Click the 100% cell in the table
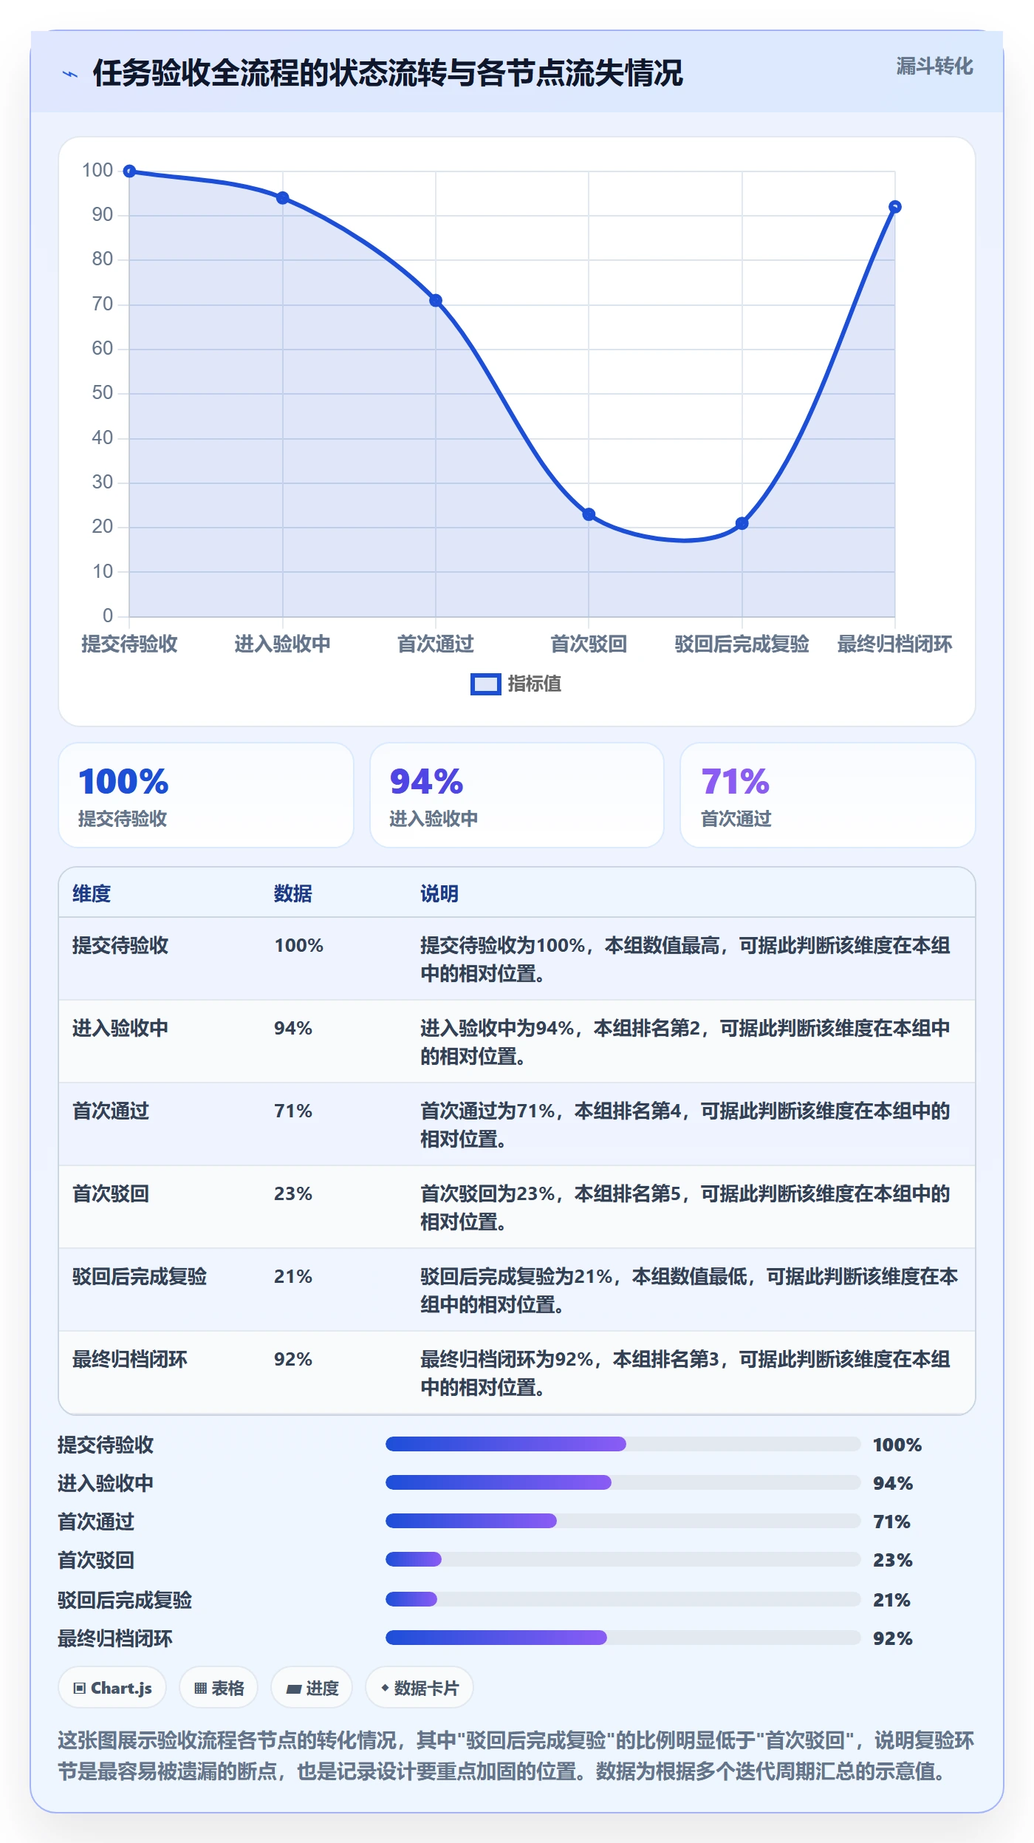Screen dimensions: 1034x1843 pos(299,945)
